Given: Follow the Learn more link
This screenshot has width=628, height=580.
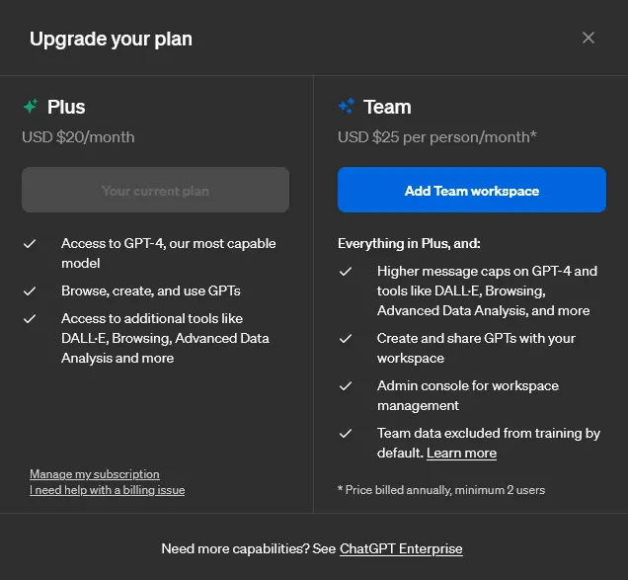Looking at the screenshot, I should (x=461, y=453).
